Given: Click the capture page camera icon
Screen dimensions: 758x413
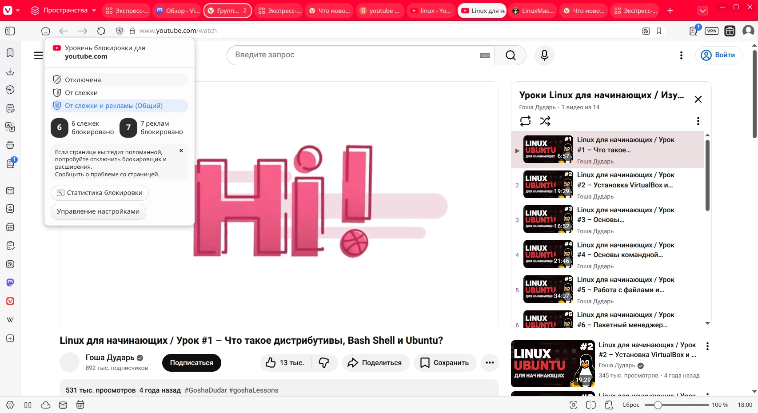Looking at the screenshot, I should (x=574, y=405).
